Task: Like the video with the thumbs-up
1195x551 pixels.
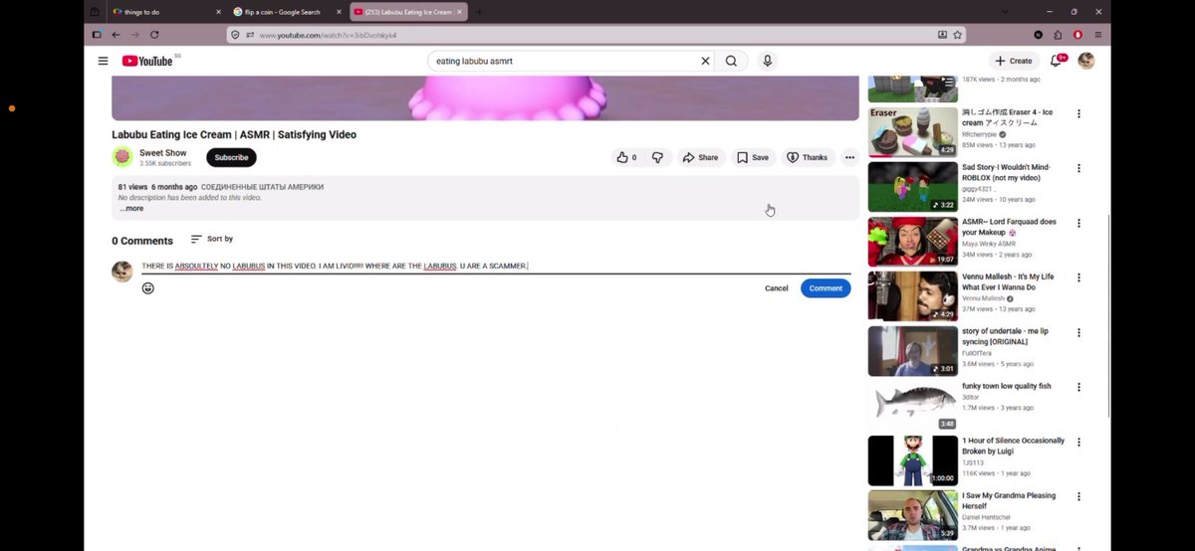Action: (626, 157)
